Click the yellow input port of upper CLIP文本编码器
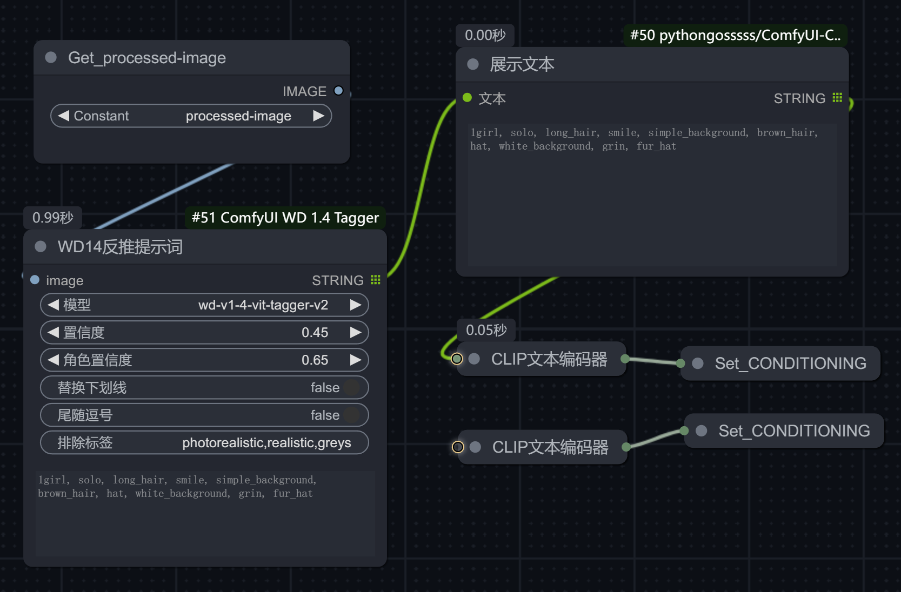Viewport: 901px width, 592px height. [x=457, y=359]
